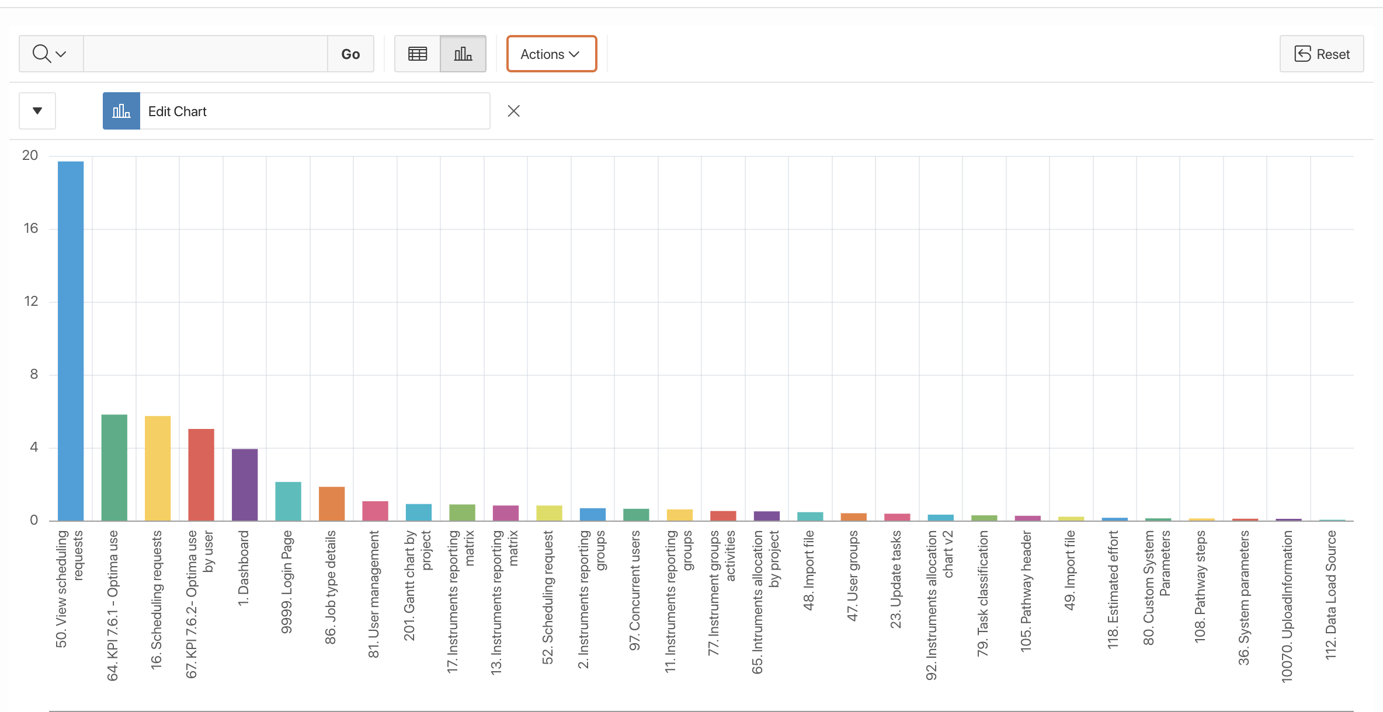Image resolution: width=1383 pixels, height=712 pixels.
Task: Click the '92. Instruments allocation chart v2' label
Action: (939, 605)
